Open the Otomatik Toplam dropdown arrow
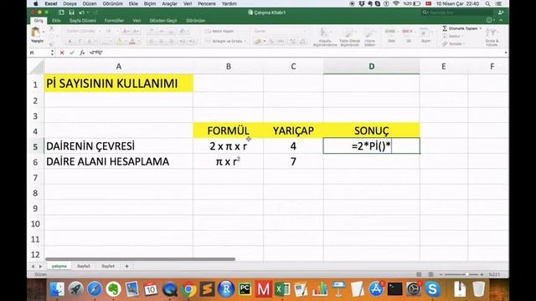The width and height of the screenshot is (536, 301). click(481, 28)
